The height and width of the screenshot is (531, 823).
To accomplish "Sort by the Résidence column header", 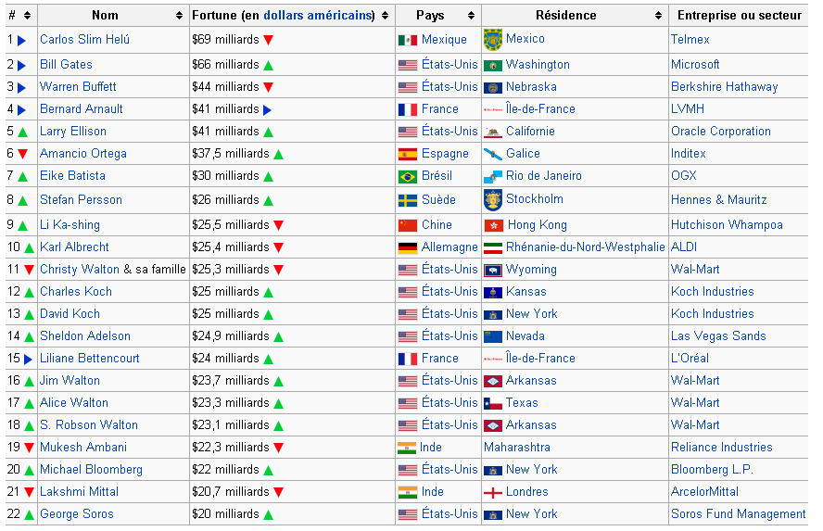I will [x=658, y=16].
